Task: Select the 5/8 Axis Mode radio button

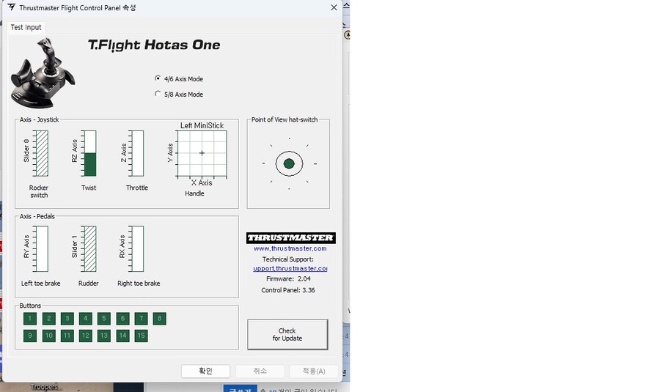Action: pos(158,94)
